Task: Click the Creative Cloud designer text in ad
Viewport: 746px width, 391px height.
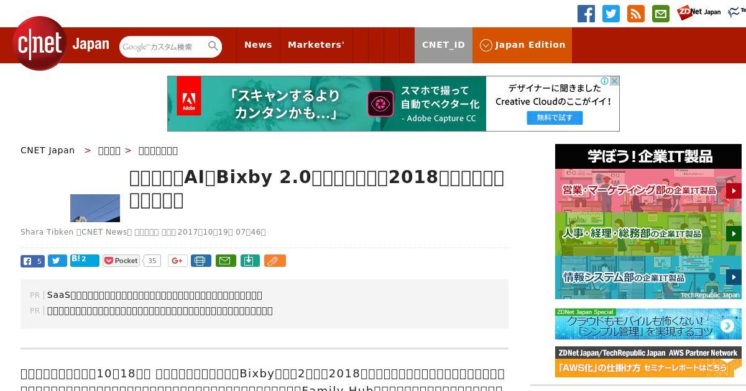Action: (553, 94)
